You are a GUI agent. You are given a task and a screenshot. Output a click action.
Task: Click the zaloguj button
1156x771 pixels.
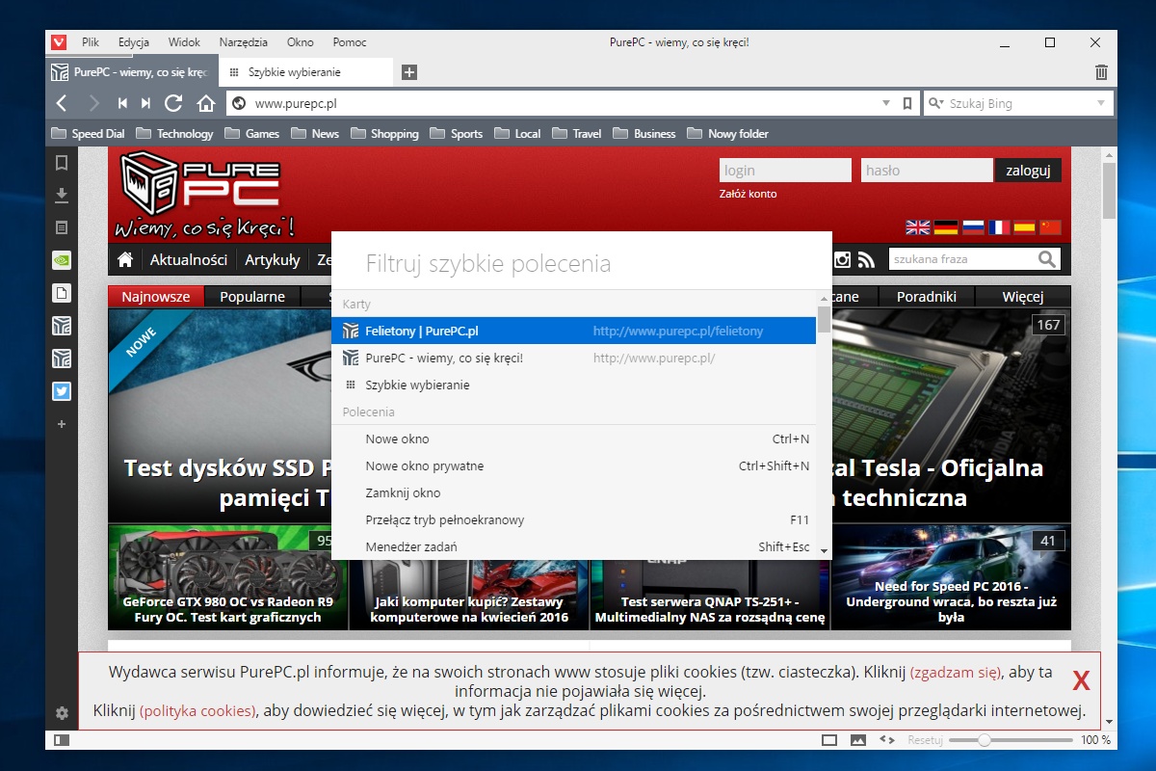click(x=1028, y=171)
